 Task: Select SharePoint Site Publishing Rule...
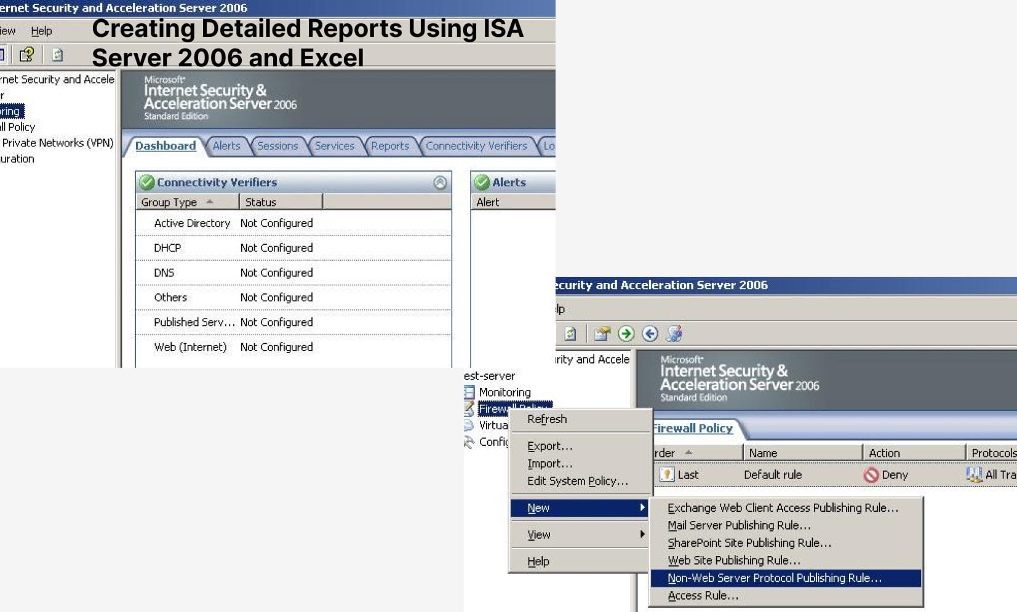[786, 543]
